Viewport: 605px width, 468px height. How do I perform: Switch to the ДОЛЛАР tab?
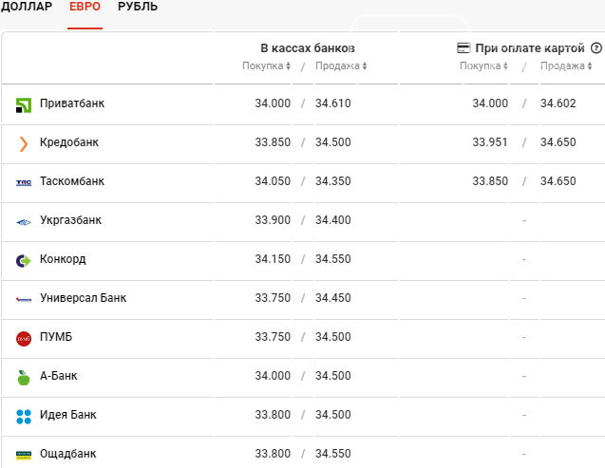27,7
